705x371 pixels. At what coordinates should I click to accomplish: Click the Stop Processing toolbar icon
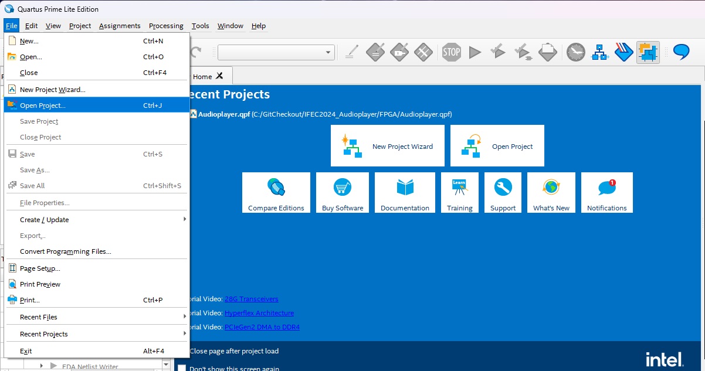point(451,52)
